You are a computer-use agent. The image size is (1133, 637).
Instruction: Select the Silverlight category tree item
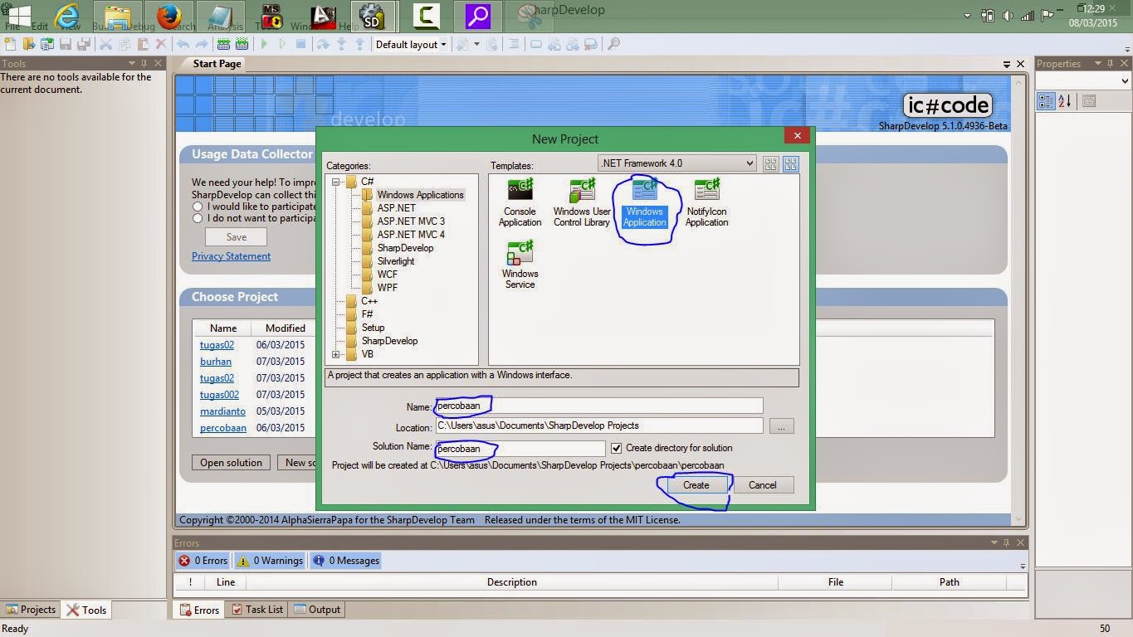396,261
